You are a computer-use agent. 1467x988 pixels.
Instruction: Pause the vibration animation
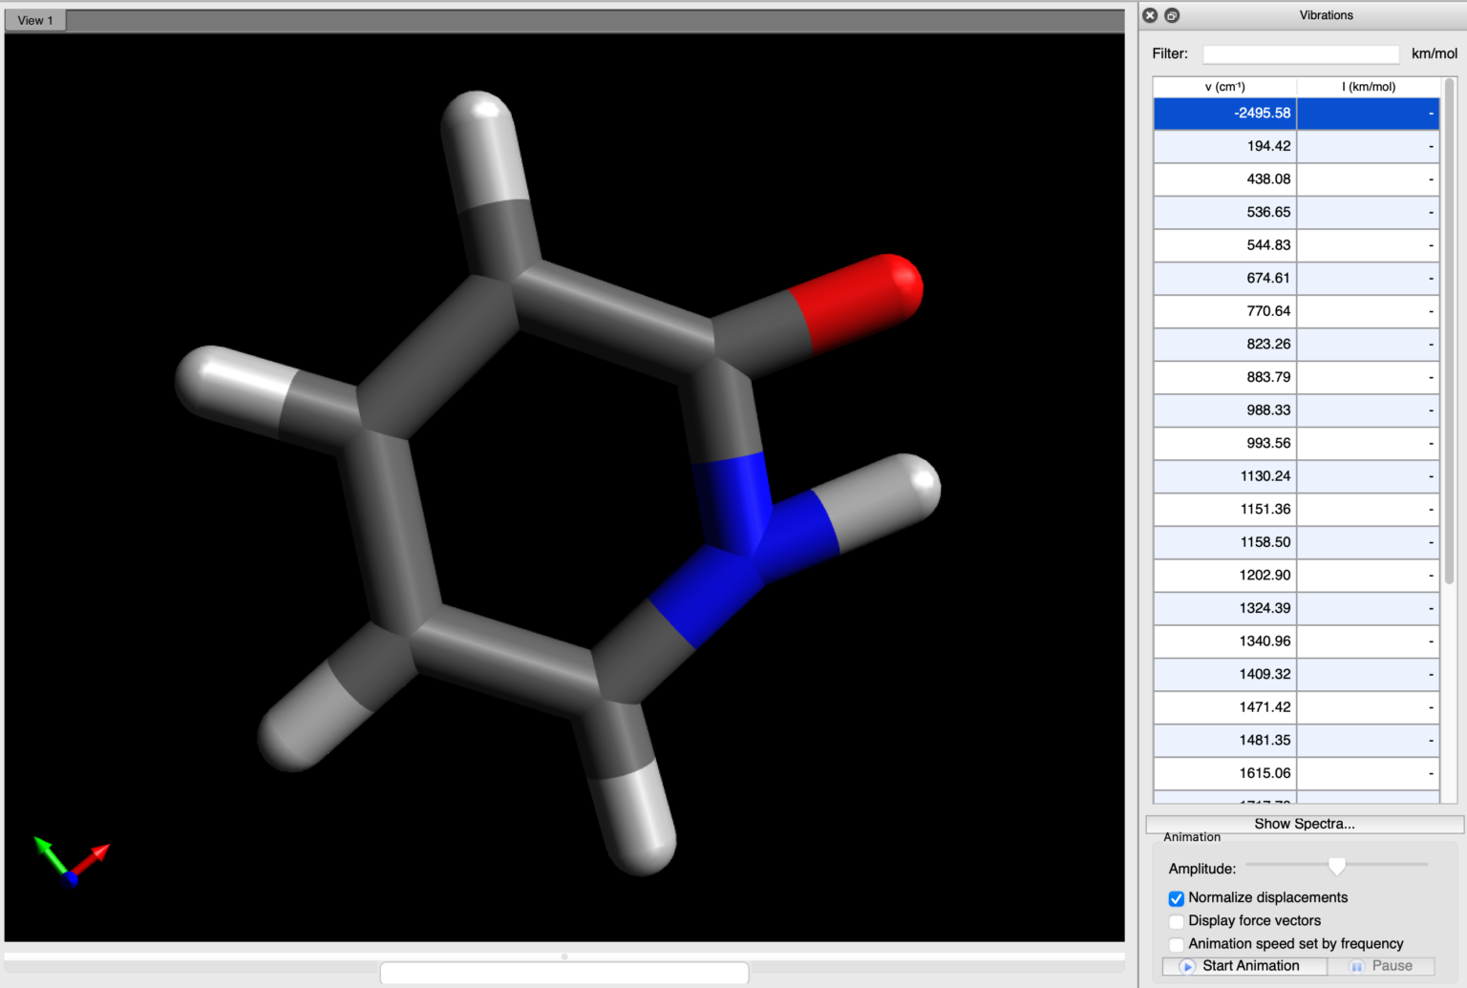click(1381, 966)
